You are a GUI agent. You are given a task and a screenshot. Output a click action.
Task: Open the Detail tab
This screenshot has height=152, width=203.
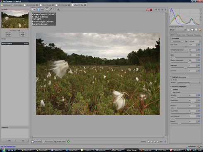tap(179, 35)
